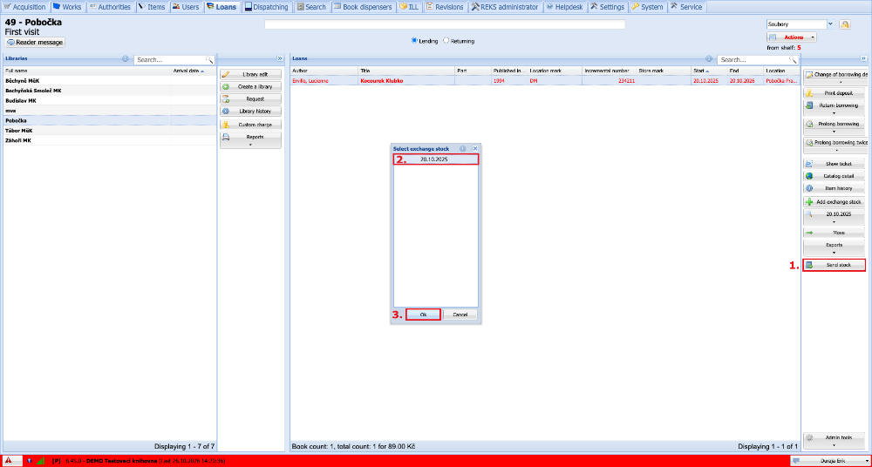872x467 pixels.
Task: Click the Library edit pencil icon
Action: (226, 74)
